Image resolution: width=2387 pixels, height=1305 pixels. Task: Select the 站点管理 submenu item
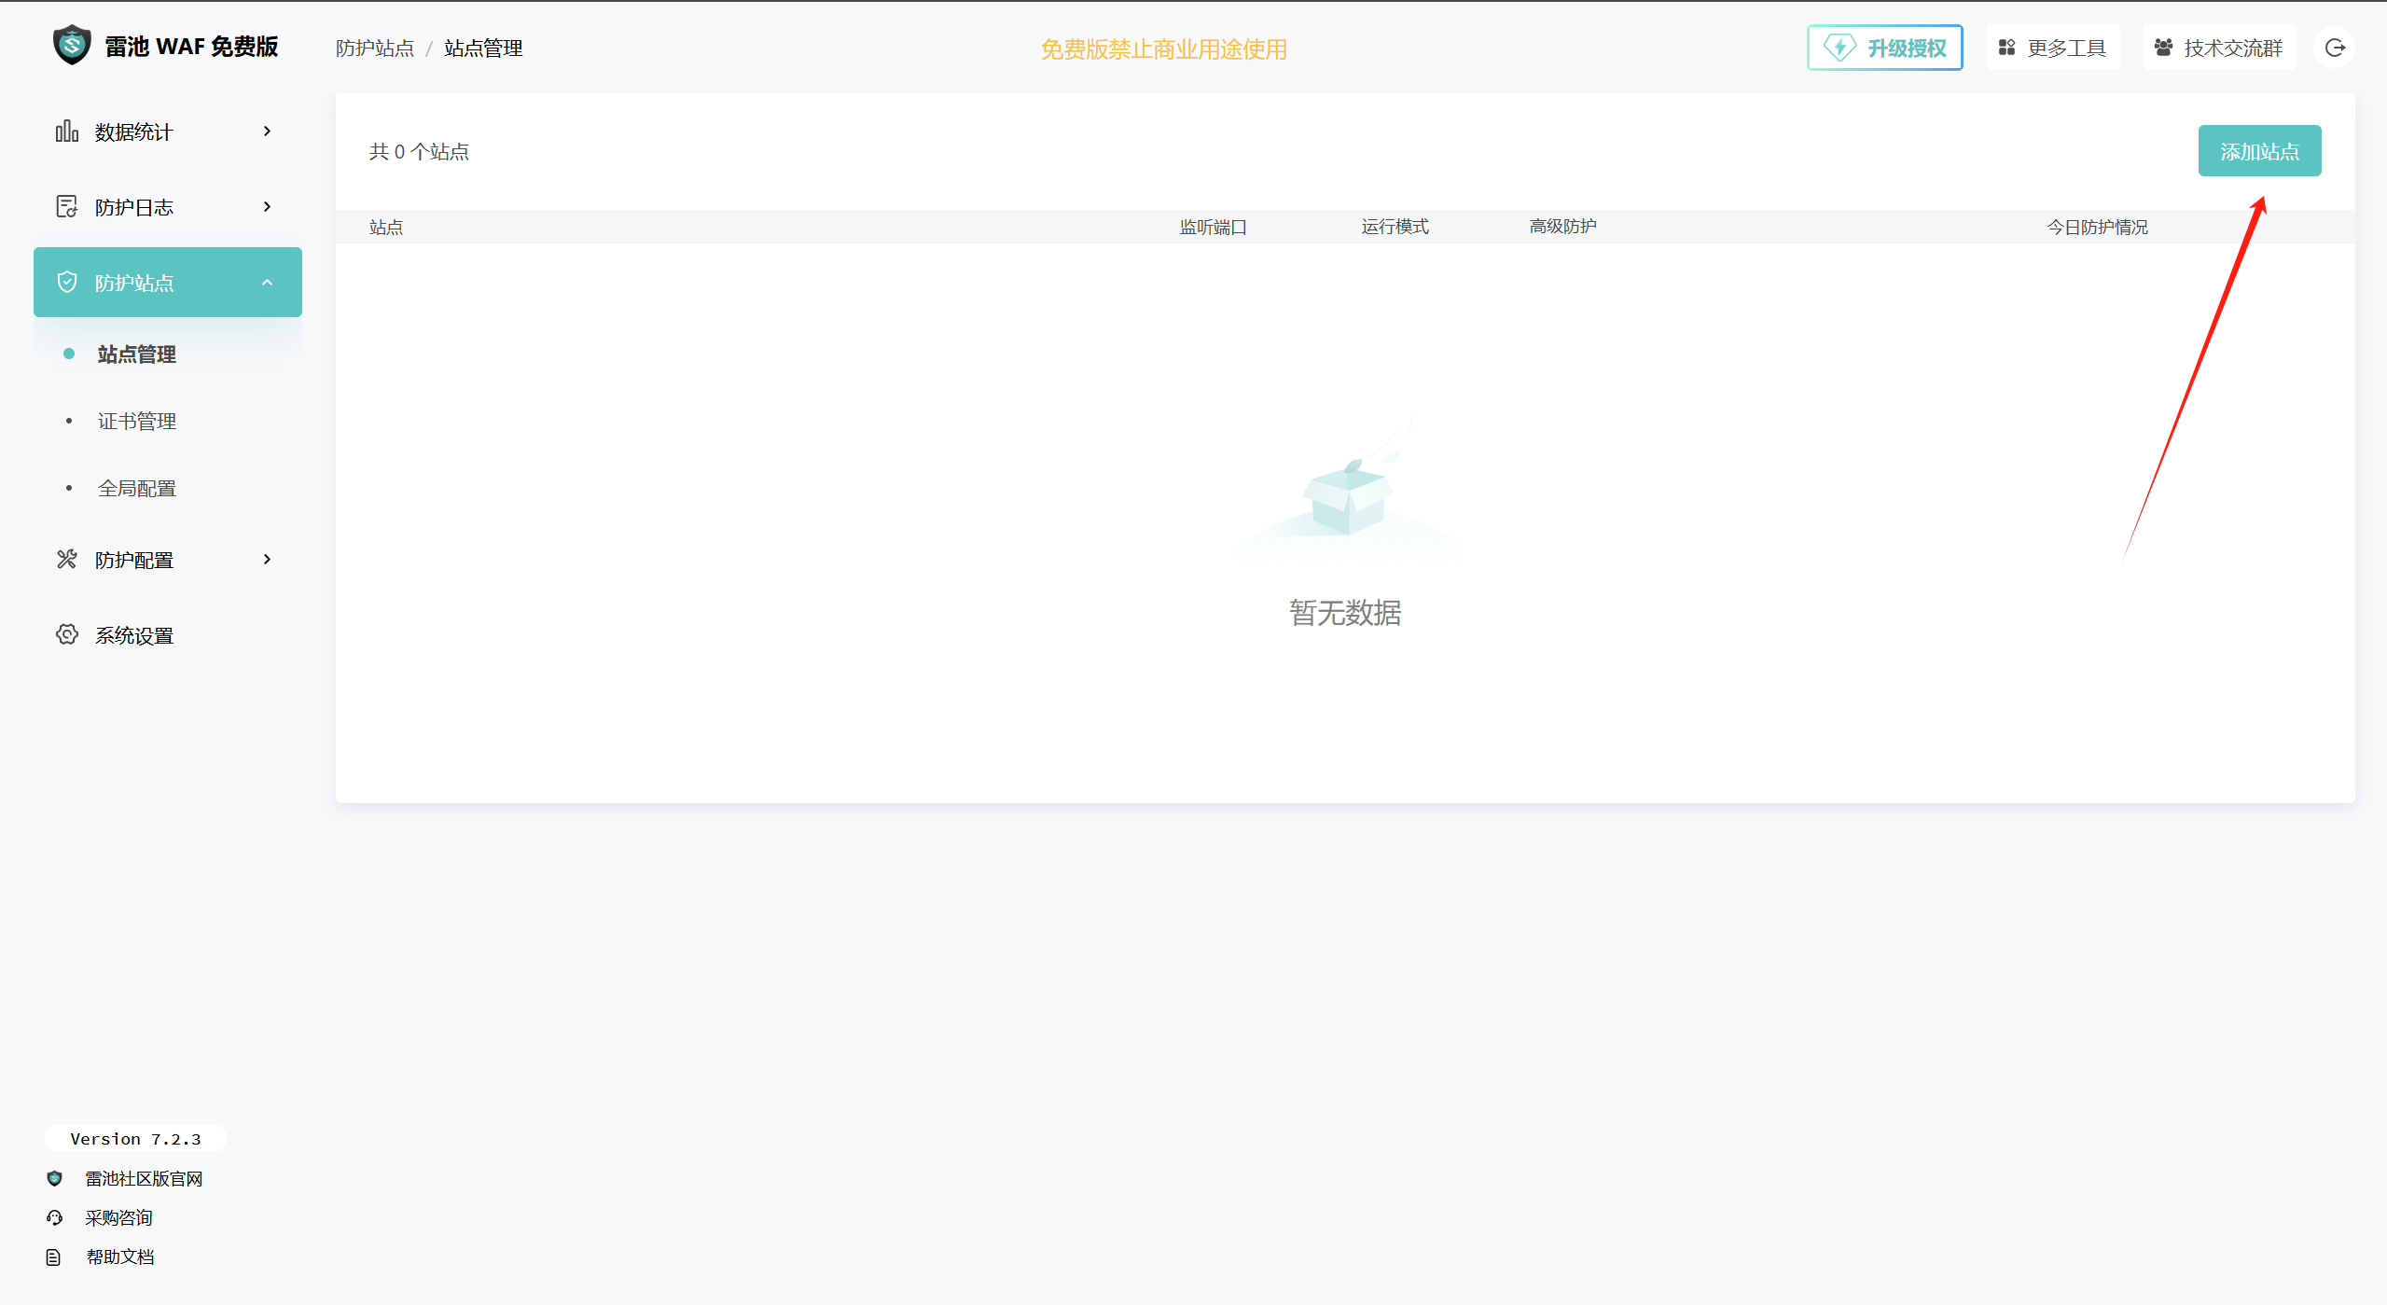pos(137,354)
